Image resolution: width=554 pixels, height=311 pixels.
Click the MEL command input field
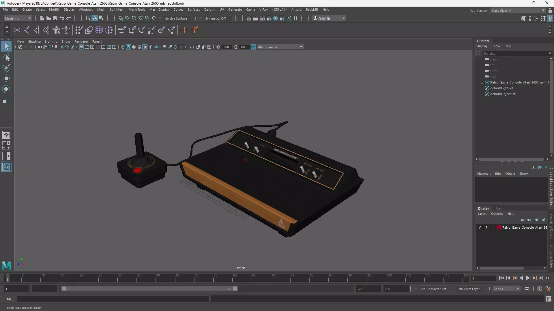coord(113,299)
